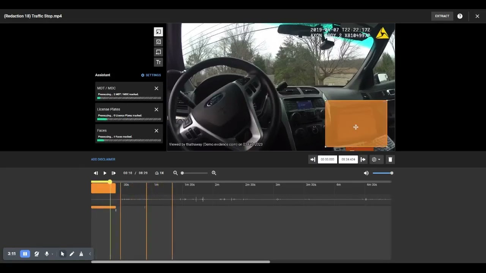Set mask end to current time

pos(363,160)
